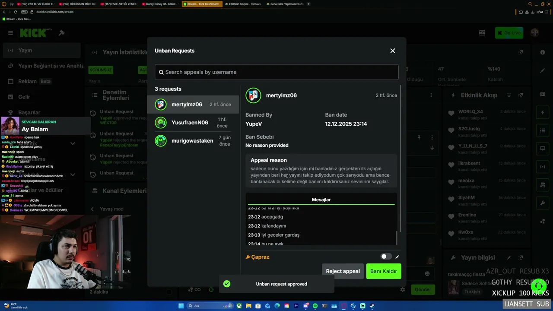Switch to 250 TL VS 10.000 TL tab
Image resolution: width=553 pixels, height=311 pixels.
click(36, 4)
